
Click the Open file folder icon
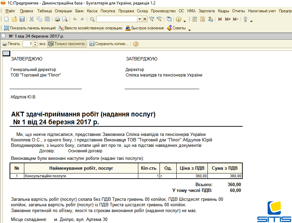tap(14, 19)
